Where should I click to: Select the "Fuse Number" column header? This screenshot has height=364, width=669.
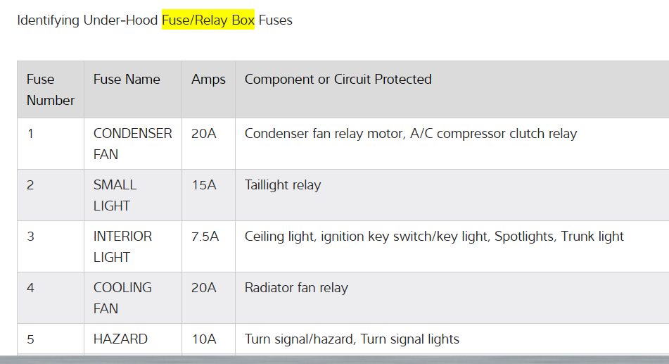50,89
